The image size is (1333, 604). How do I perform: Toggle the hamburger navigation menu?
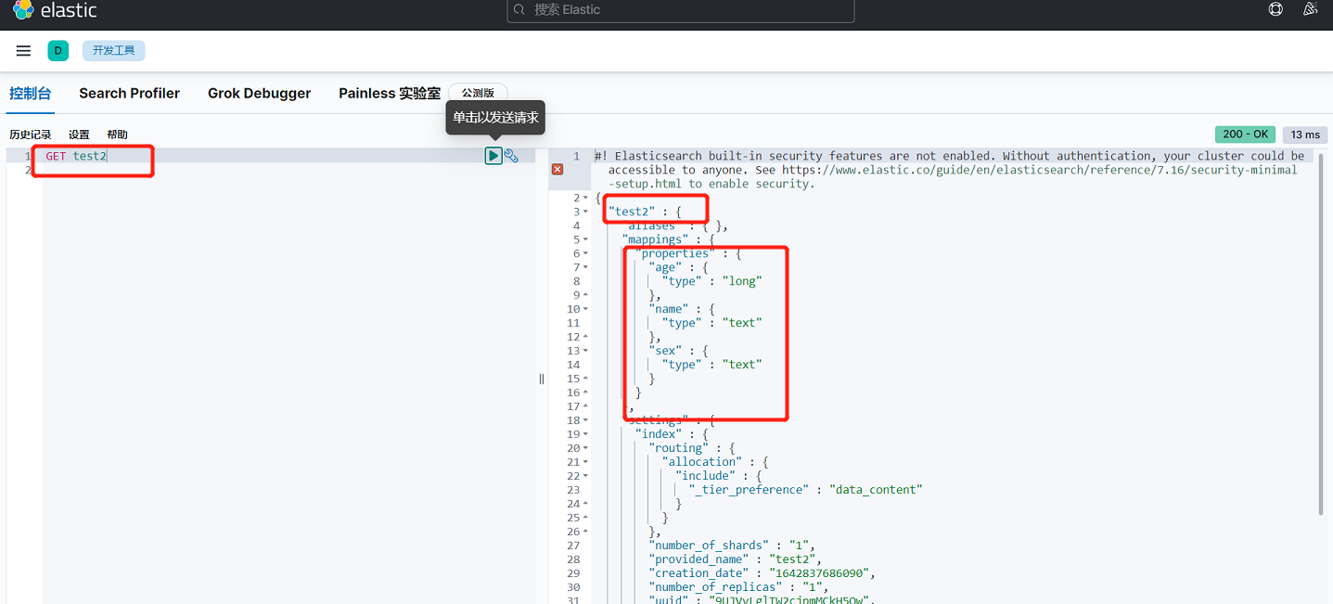pos(24,51)
